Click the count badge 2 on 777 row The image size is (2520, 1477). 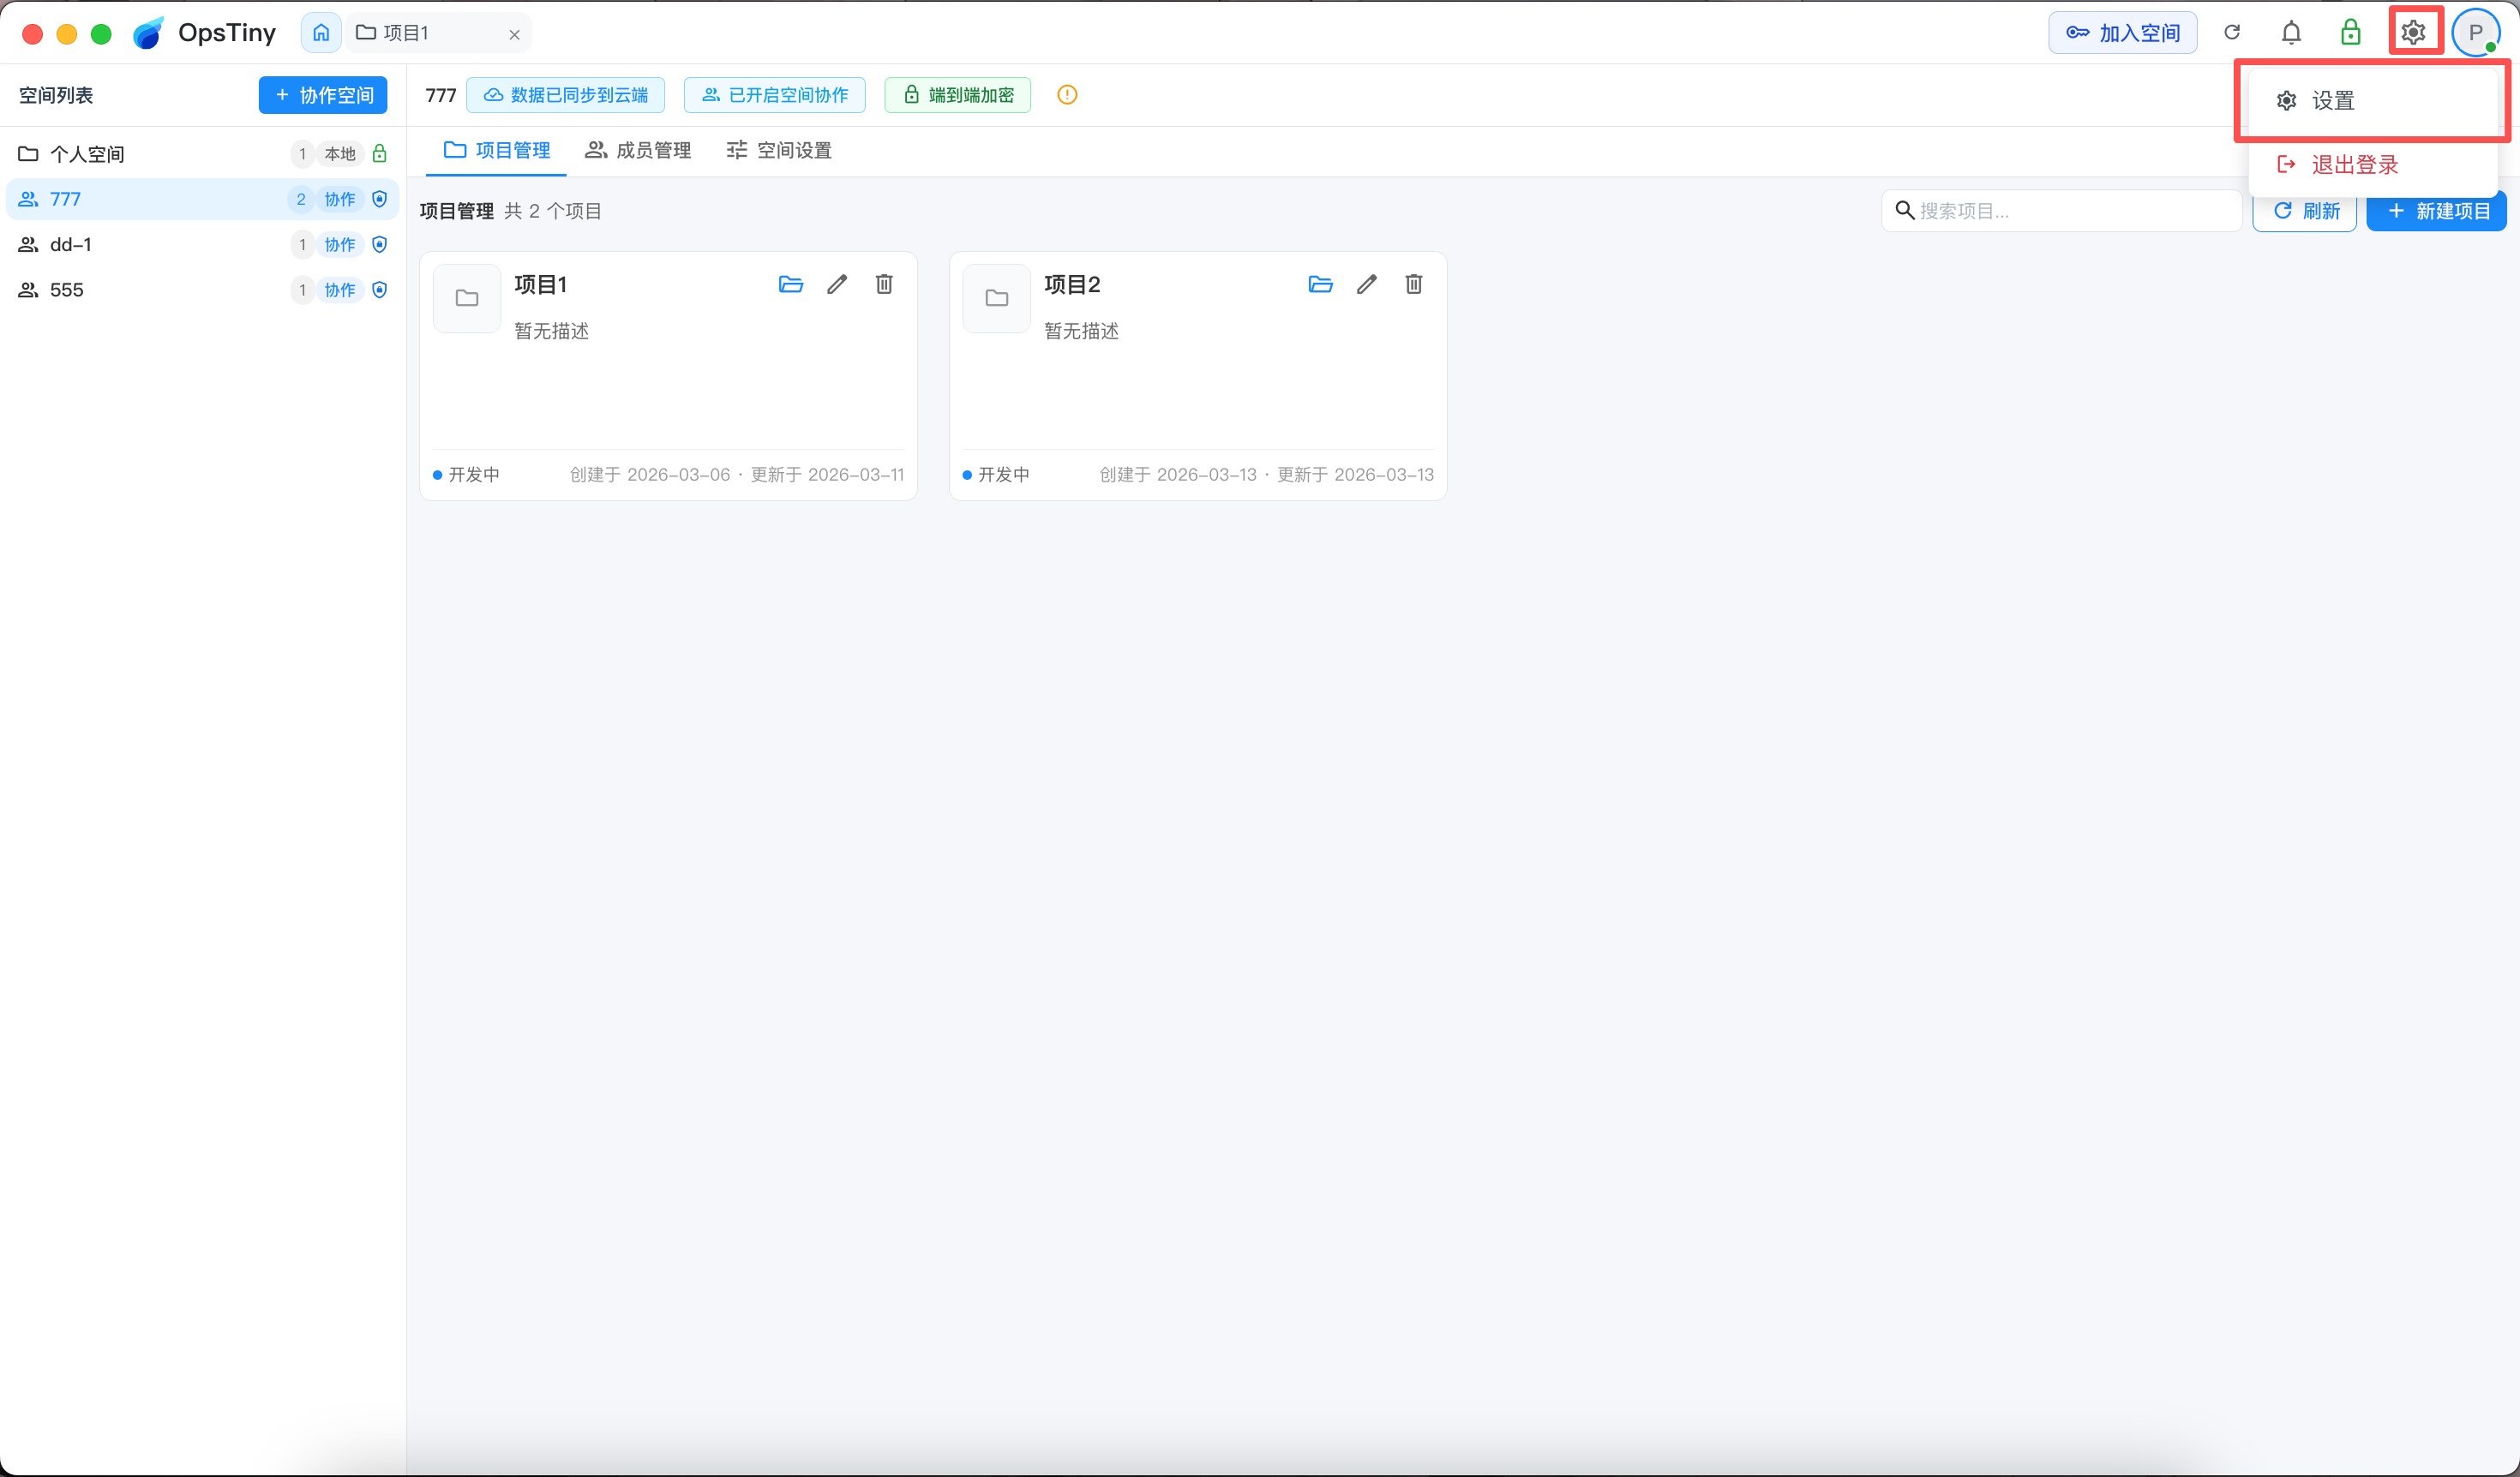pyautogui.click(x=301, y=199)
